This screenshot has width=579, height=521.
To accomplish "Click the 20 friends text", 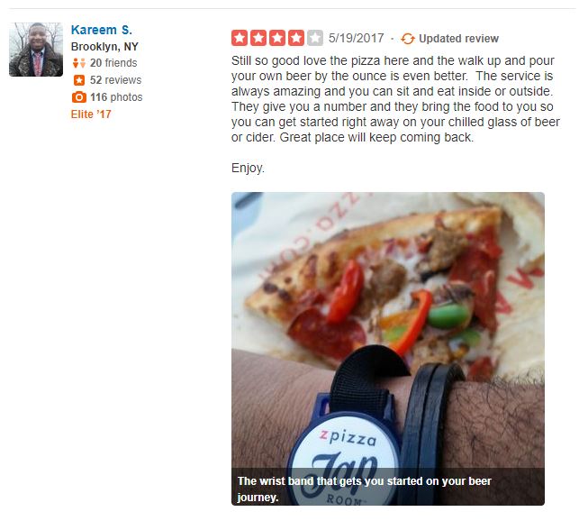I will 113,63.
